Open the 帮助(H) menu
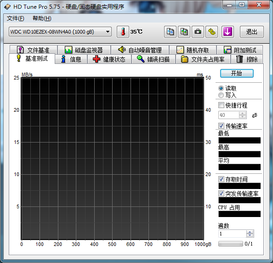The height and width of the screenshot is (263, 273). coord(42,18)
